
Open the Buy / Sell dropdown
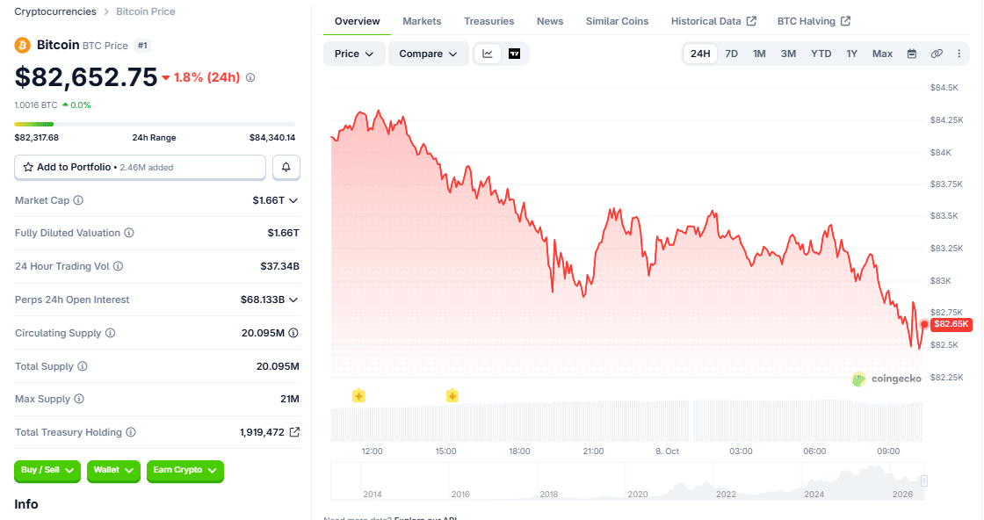(47, 471)
